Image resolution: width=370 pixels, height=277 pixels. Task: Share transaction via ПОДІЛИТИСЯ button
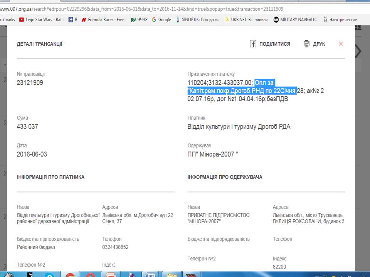point(270,44)
